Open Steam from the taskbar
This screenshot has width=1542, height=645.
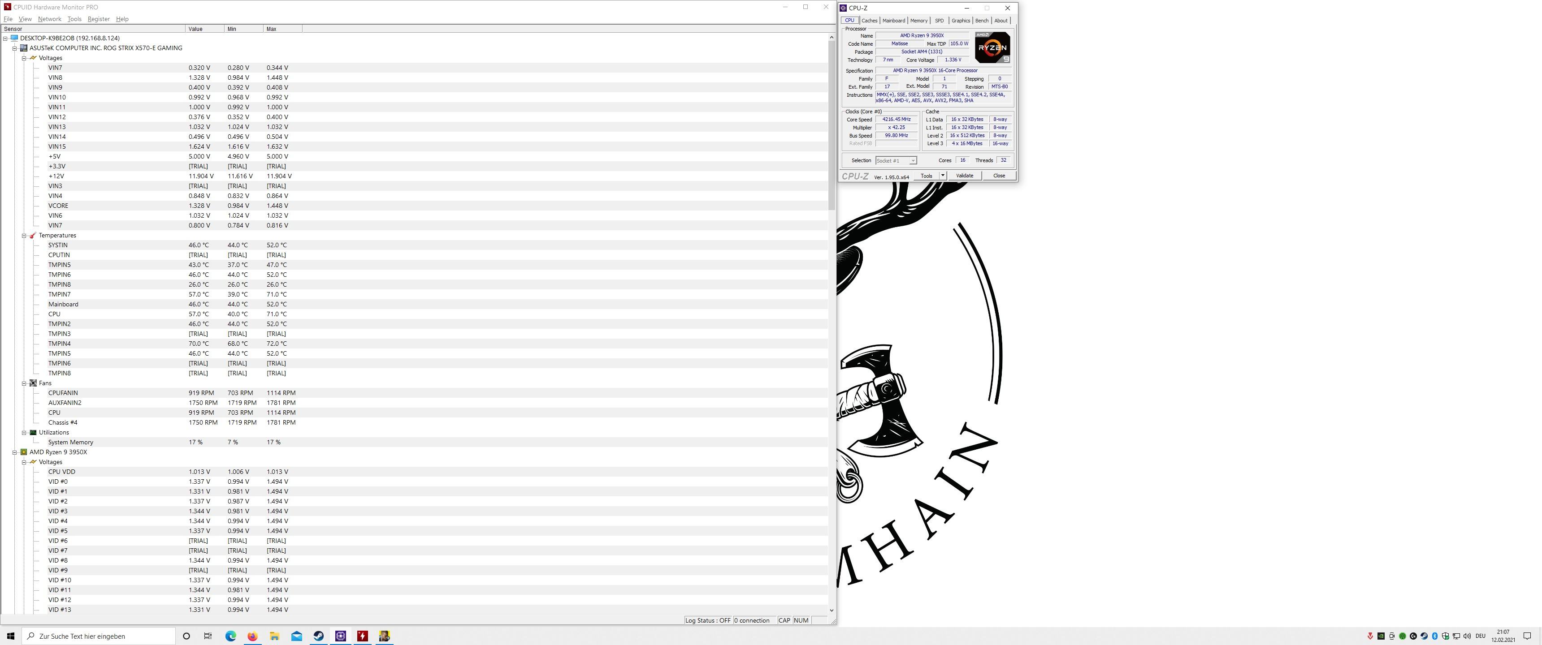tap(318, 636)
